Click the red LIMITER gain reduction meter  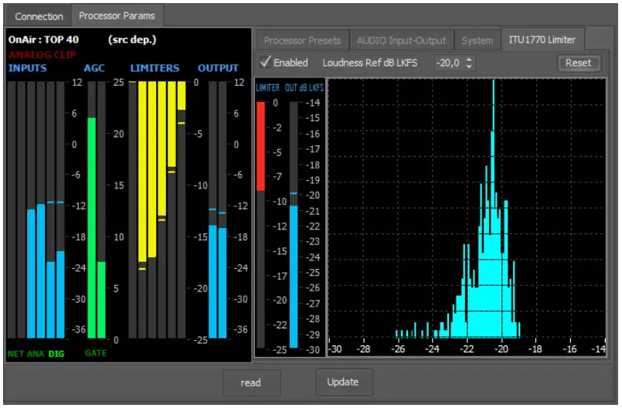coord(260,145)
